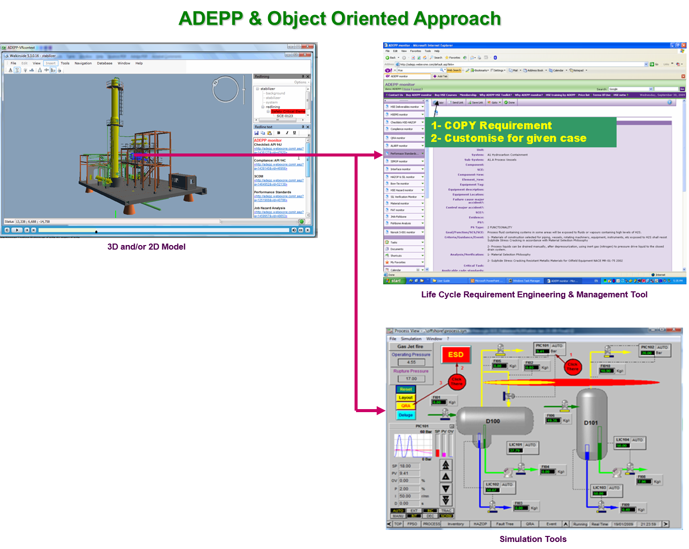Click the IE Back button in ADEPP monitor window

[391, 57]
